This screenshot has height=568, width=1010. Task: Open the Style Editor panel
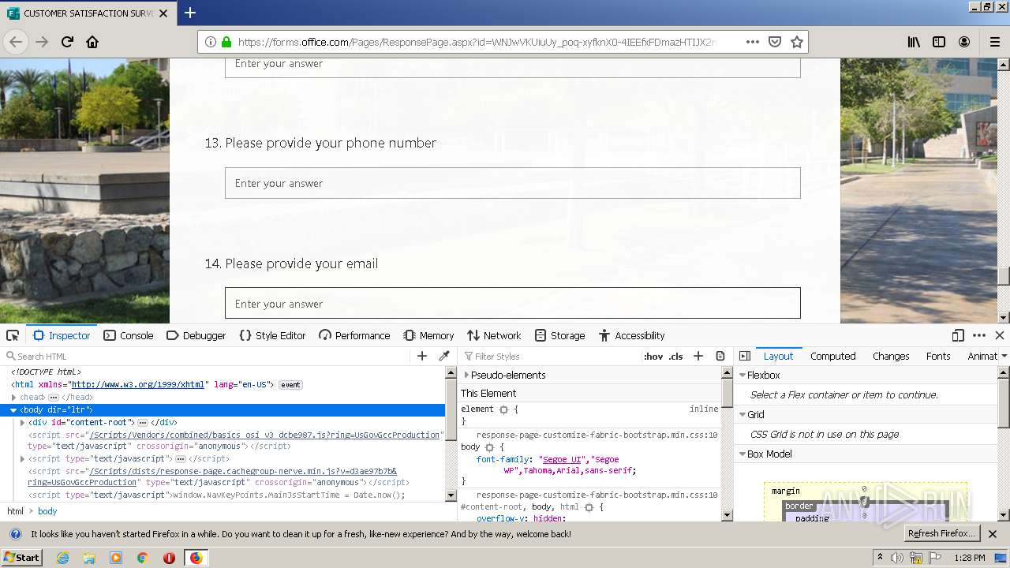click(x=272, y=335)
